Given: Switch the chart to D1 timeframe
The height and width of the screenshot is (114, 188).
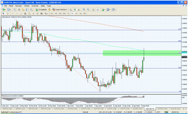Looking at the screenshot, I should point(76,14).
